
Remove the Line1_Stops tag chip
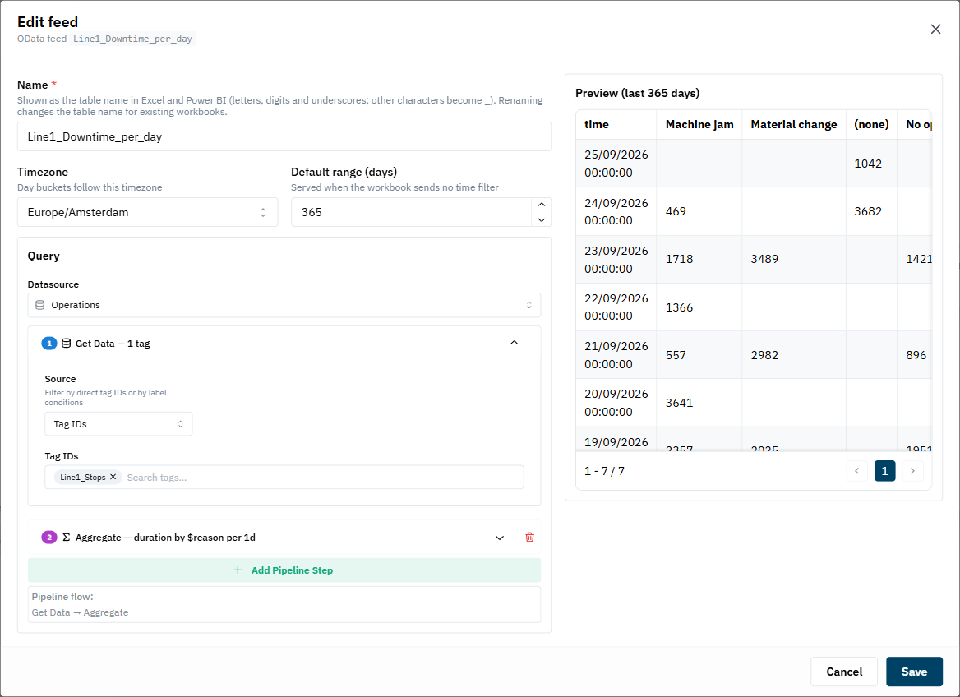[113, 477]
